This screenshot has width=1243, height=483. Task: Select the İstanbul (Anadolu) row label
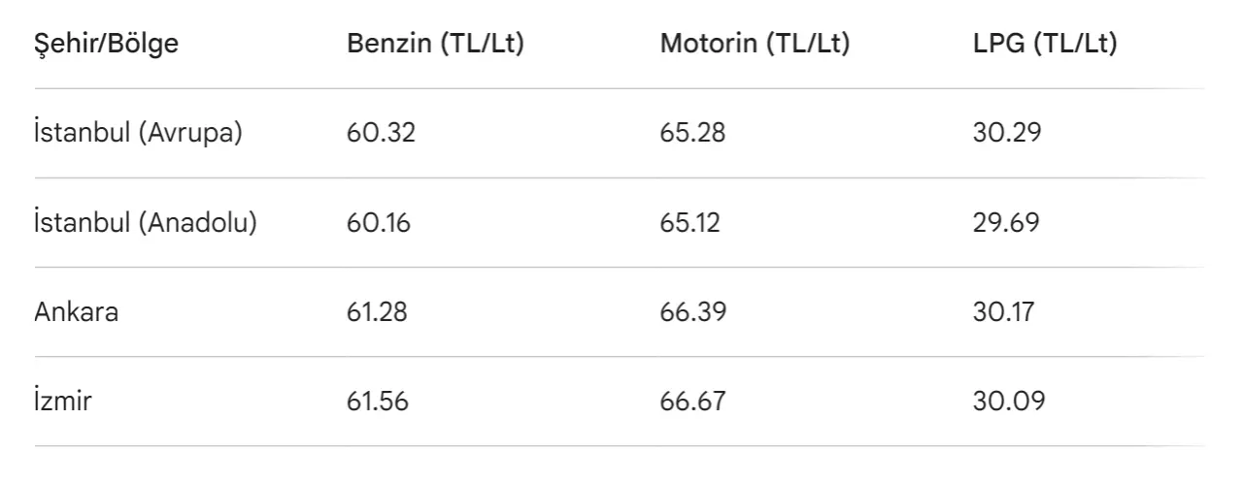pos(146,222)
